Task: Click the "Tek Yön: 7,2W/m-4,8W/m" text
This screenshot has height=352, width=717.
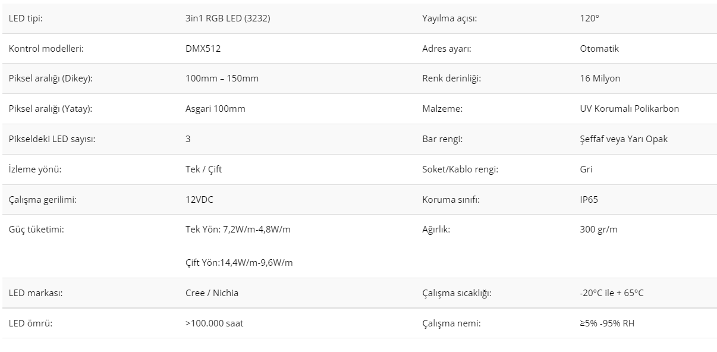Action: 238,230
